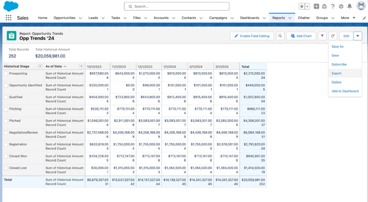
Task: Open the Trailhead guidance icon
Action: point(324,6)
